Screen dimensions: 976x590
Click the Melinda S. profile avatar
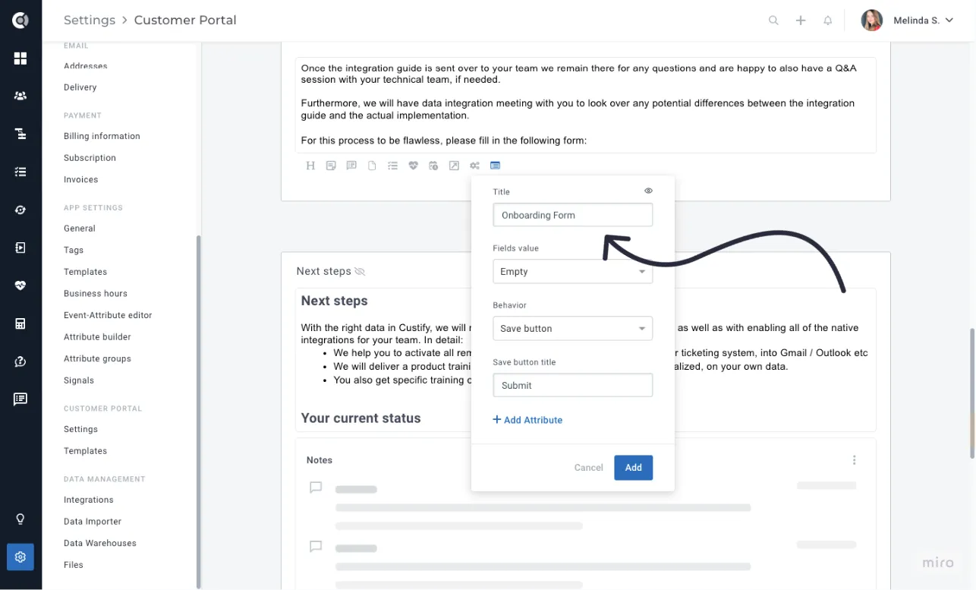click(x=872, y=21)
